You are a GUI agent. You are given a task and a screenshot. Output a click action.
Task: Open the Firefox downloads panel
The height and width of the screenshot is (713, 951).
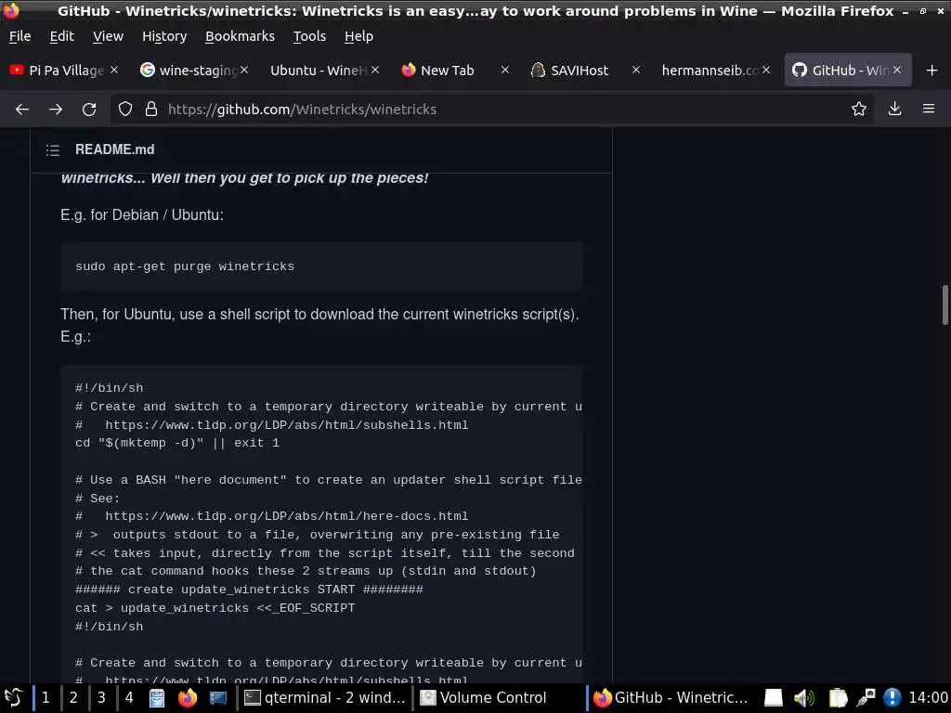click(x=894, y=110)
